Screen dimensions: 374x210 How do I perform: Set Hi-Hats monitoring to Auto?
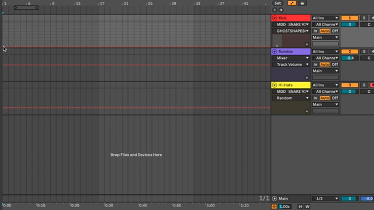(325, 98)
